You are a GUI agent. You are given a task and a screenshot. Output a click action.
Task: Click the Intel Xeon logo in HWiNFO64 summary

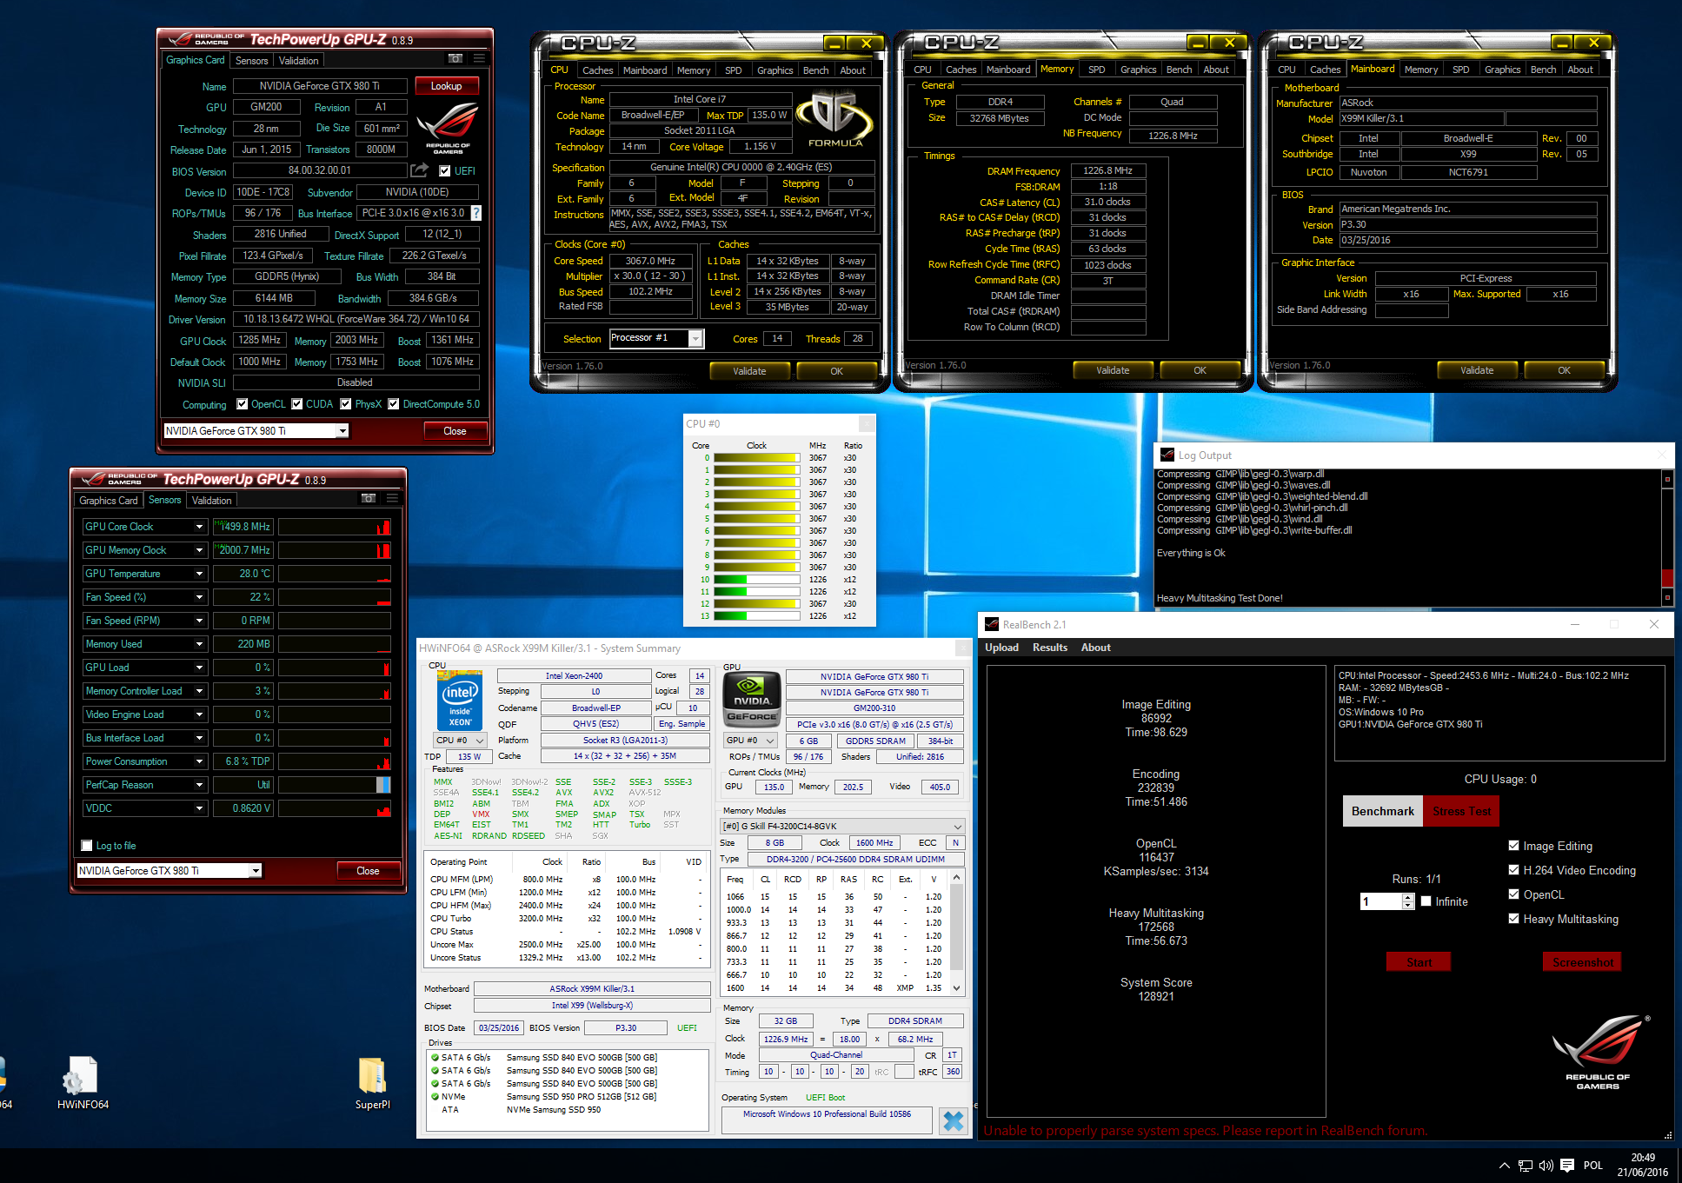click(x=460, y=701)
